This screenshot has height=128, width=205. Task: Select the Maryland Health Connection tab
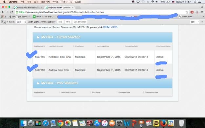coord(59,8)
